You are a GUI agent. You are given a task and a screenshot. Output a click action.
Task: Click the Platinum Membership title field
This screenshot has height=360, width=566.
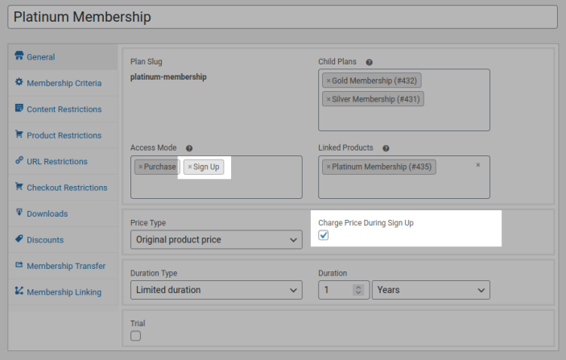[282, 17]
